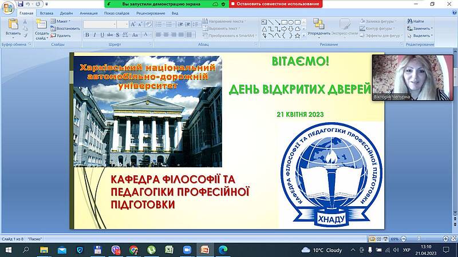Image resolution: width=458 pixels, height=257 pixels.
Task: Fit slide to current window button
Action: click(x=453, y=239)
